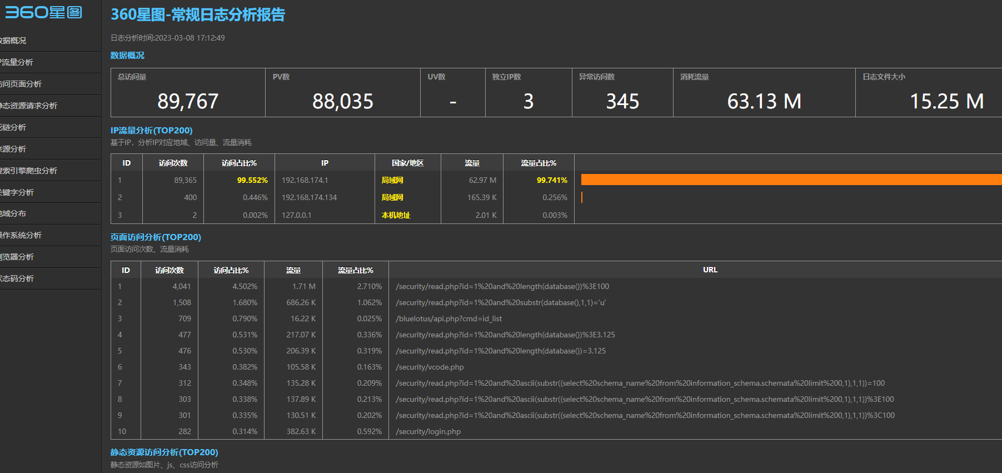Click the schemata URL ending 1,1))%3E100
Viewport: 1002px width, 473px height.
coord(645,399)
